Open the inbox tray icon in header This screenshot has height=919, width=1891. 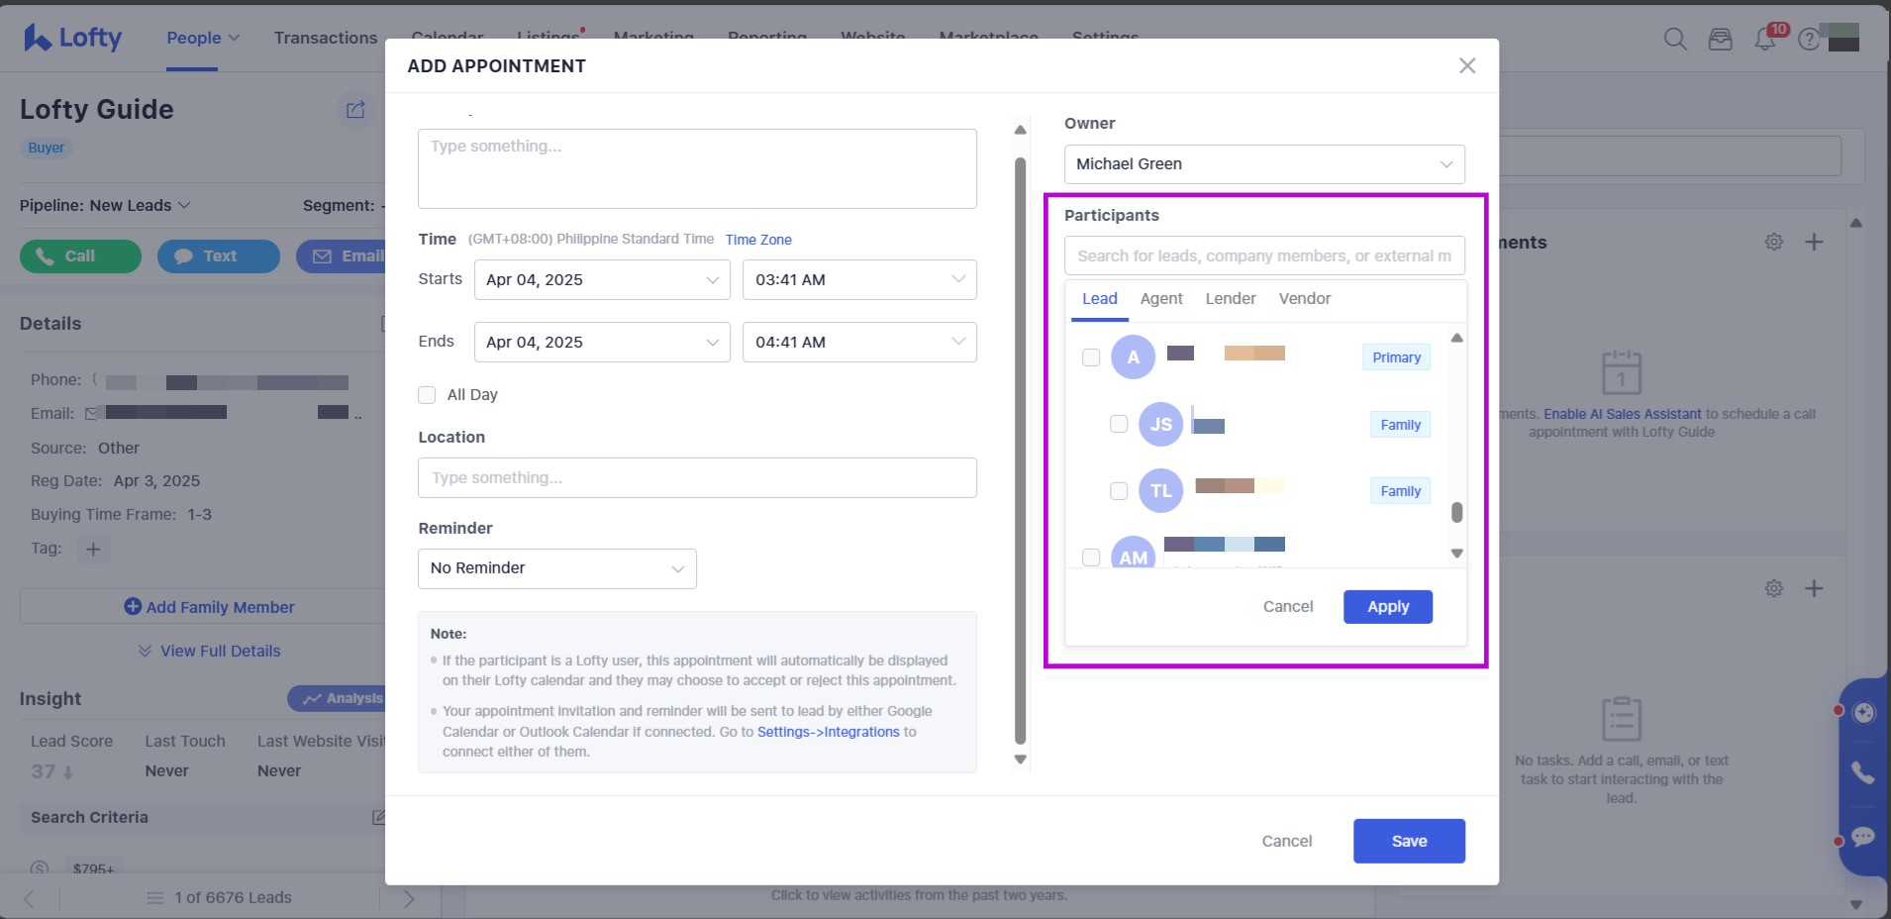pyautogui.click(x=1721, y=40)
